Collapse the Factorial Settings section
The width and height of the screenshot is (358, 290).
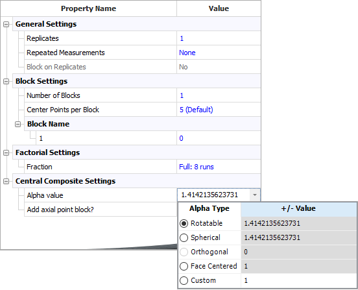point(6,152)
